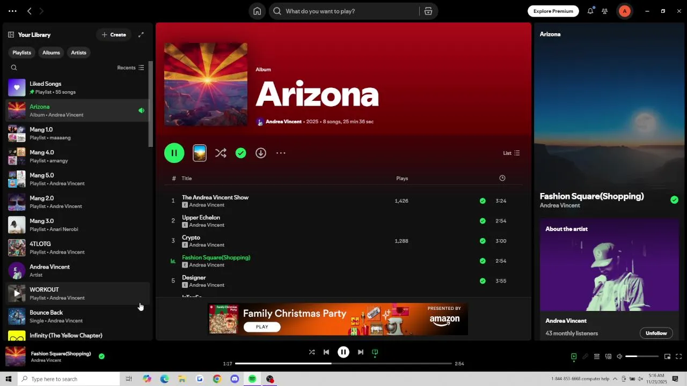The image size is (687, 386).
Task: Open the three-dot menu at top left
Action: tap(12, 11)
